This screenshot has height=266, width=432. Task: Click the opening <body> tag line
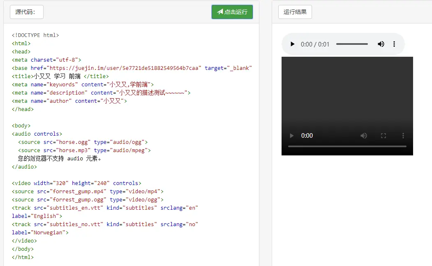click(21, 125)
